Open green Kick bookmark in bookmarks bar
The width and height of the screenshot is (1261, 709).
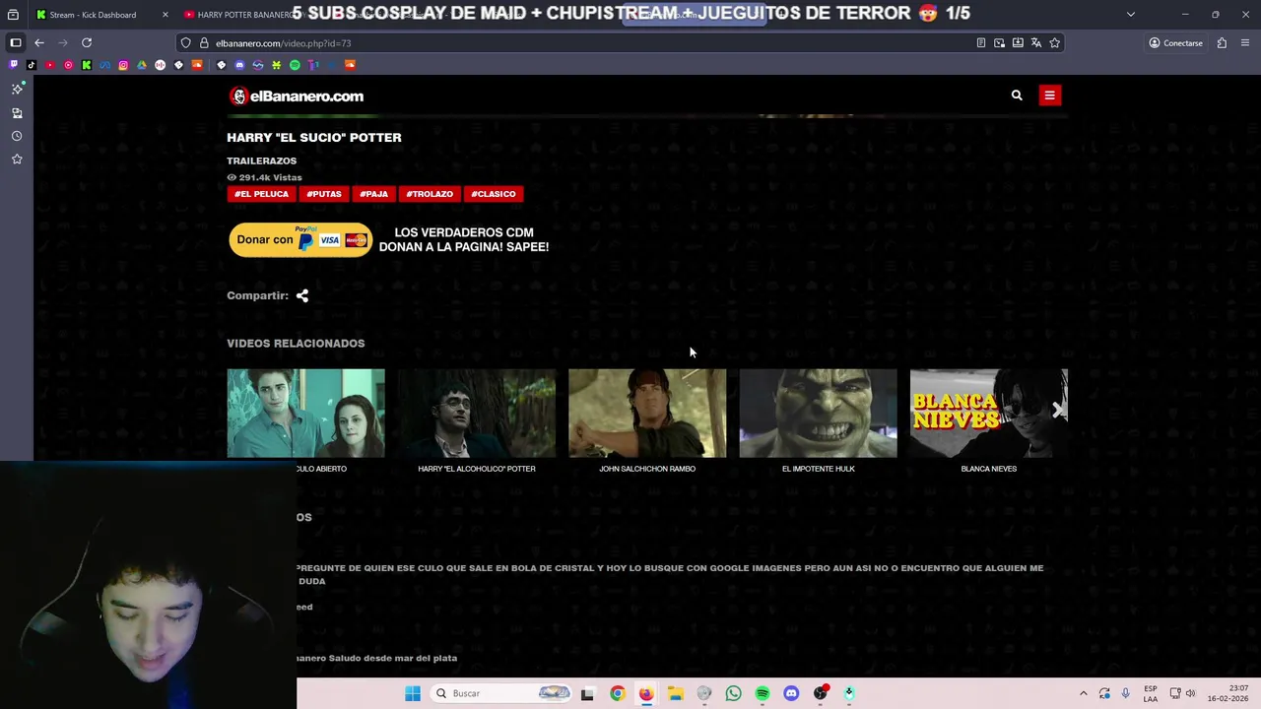point(87,65)
